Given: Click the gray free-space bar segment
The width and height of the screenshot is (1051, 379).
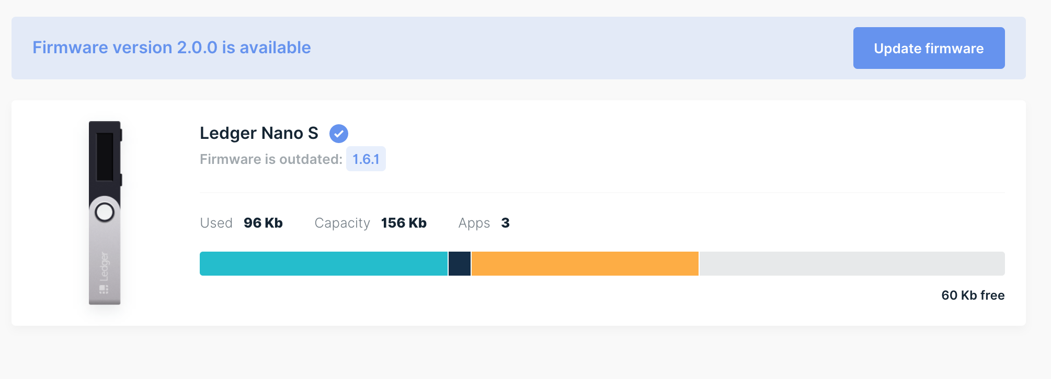Looking at the screenshot, I should click(x=852, y=264).
